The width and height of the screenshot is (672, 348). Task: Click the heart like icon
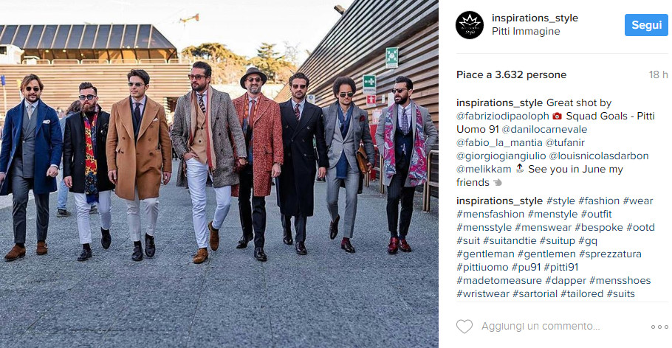[x=464, y=327]
